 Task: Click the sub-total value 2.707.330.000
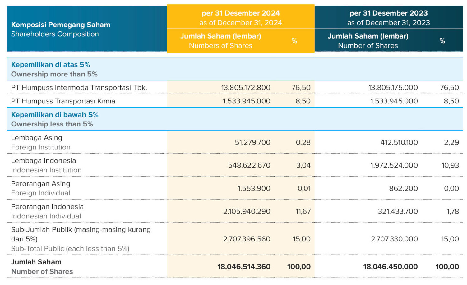click(394, 239)
